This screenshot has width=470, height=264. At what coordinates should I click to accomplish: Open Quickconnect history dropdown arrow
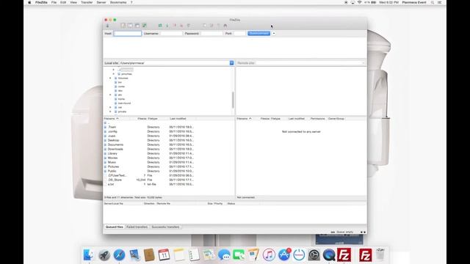(x=274, y=34)
